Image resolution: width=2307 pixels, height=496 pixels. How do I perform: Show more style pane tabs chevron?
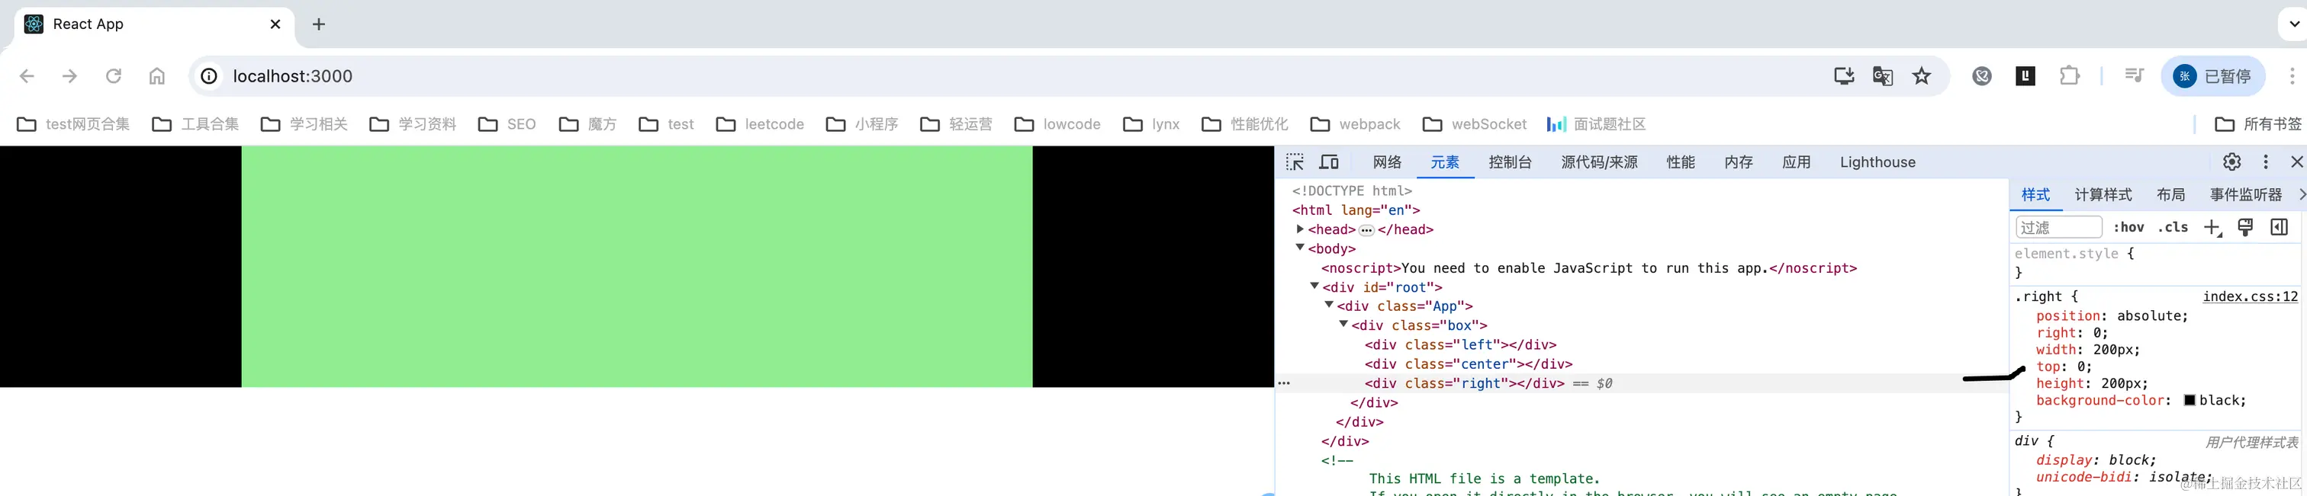(x=2301, y=195)
